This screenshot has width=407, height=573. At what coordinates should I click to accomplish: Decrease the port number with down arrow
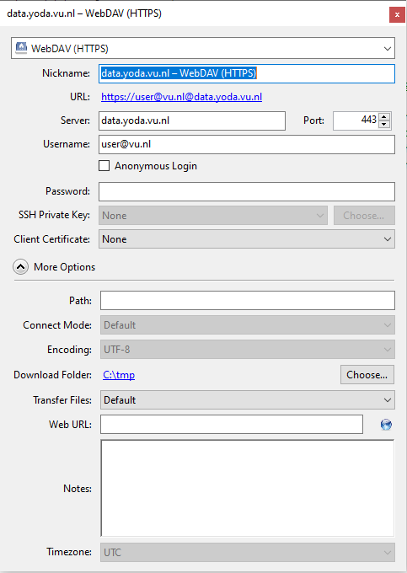click(383, 124)
